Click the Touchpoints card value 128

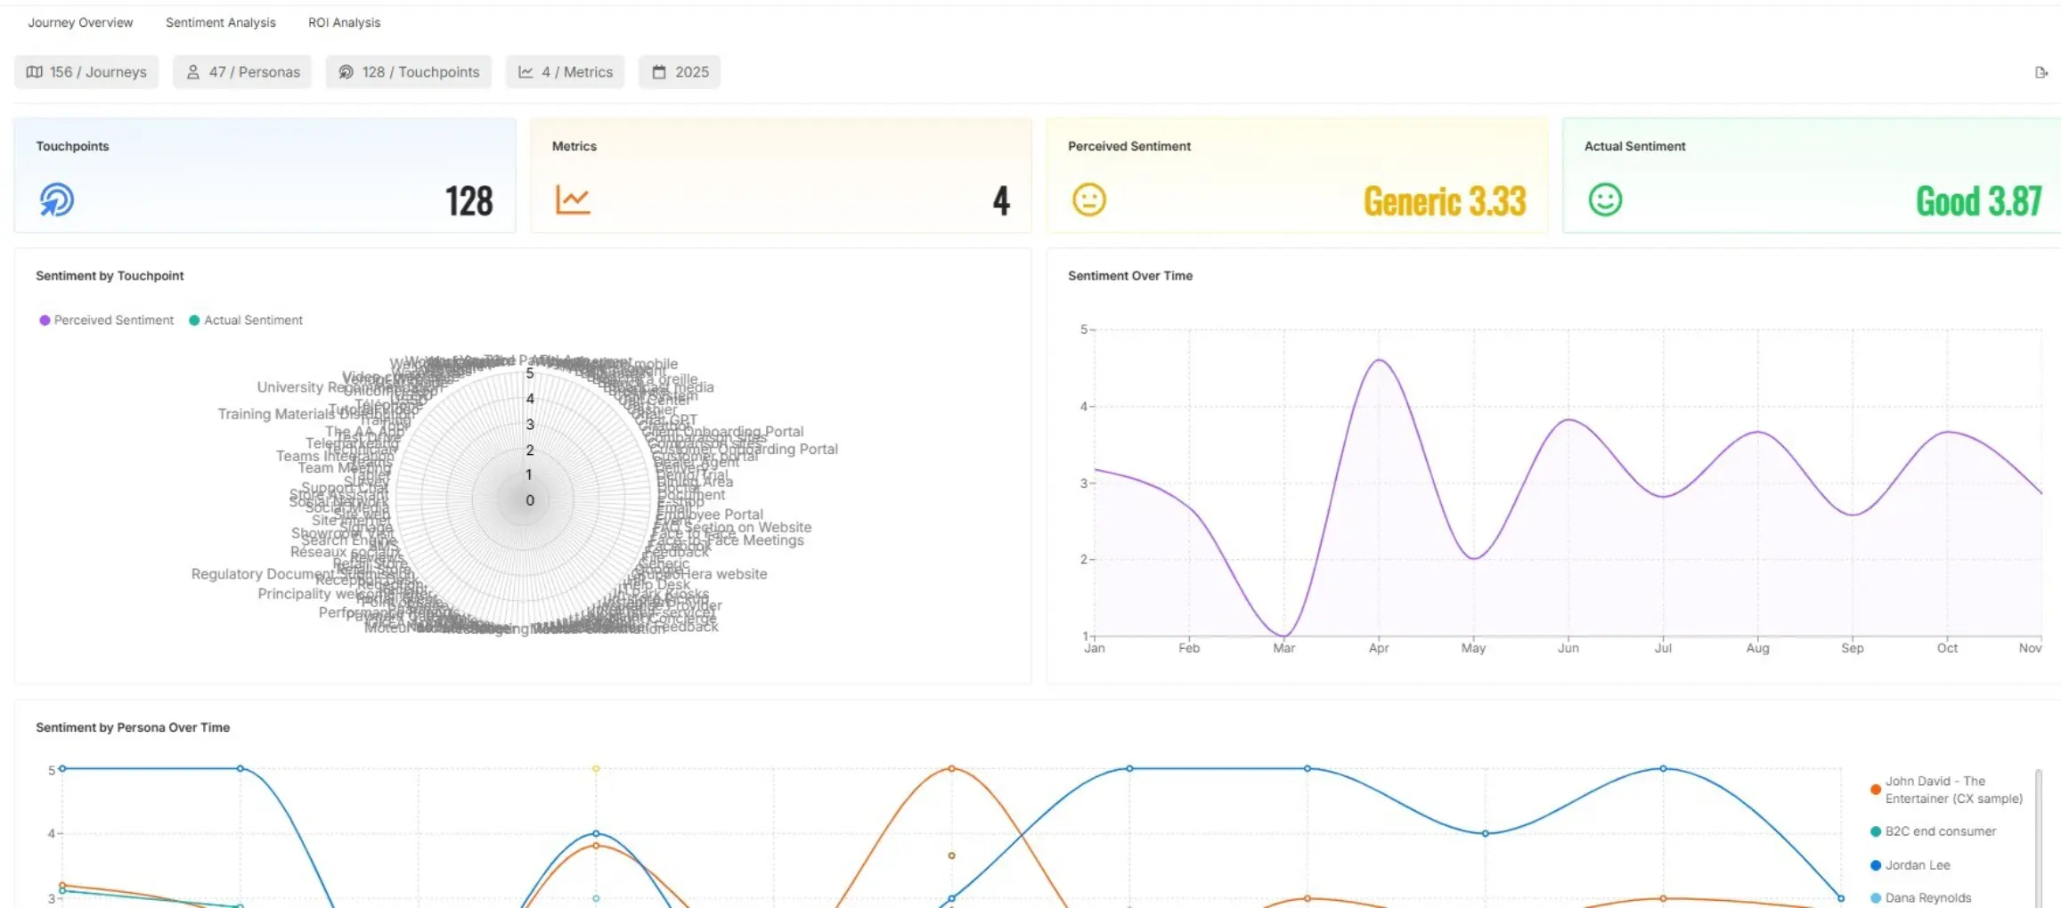tap(468, 201)
